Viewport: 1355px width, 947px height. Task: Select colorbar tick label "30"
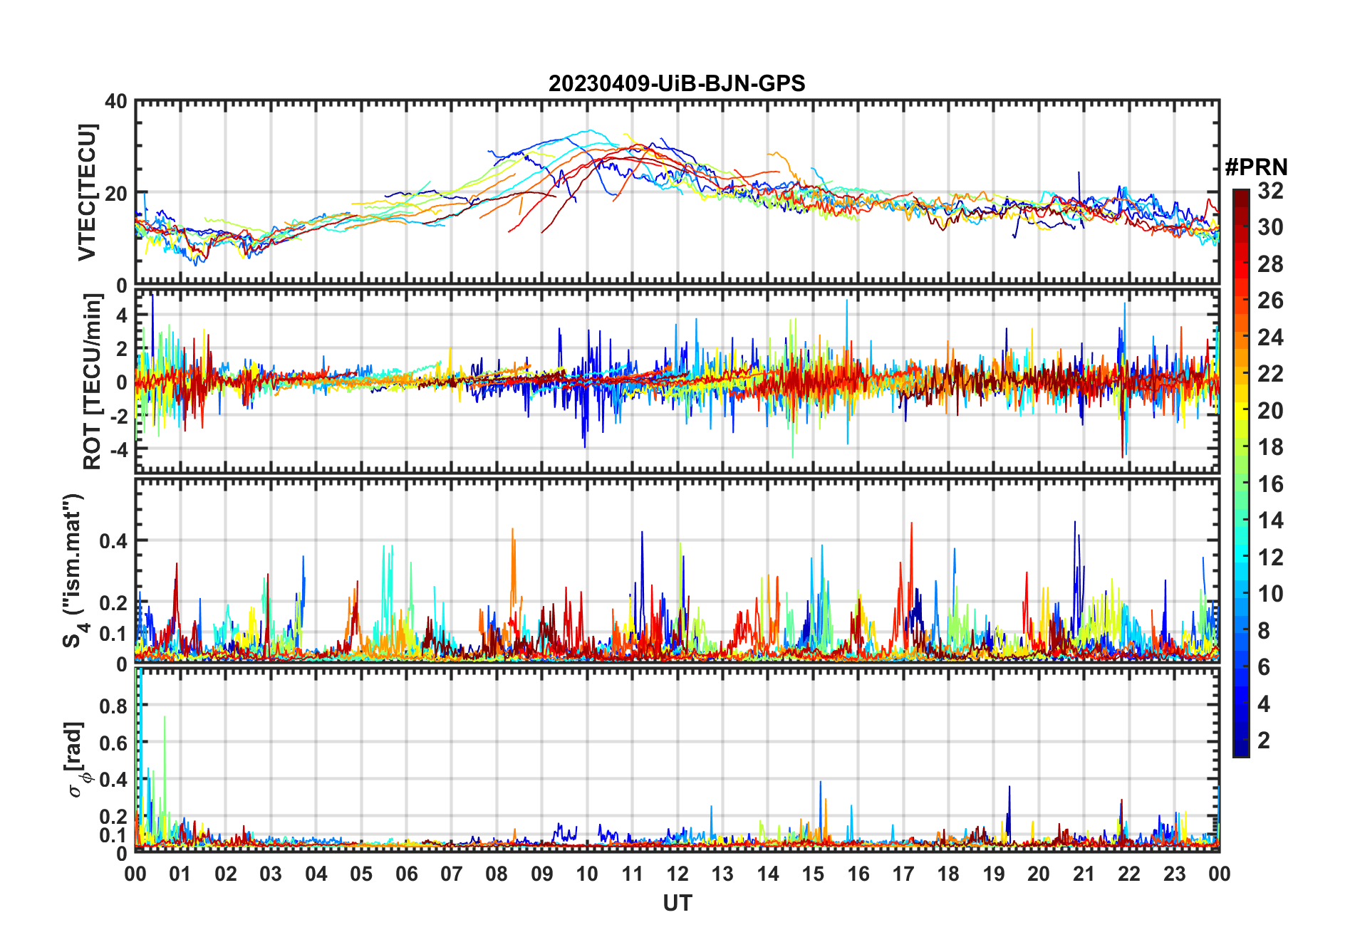pyautogui.click(x=1270, y=227)
